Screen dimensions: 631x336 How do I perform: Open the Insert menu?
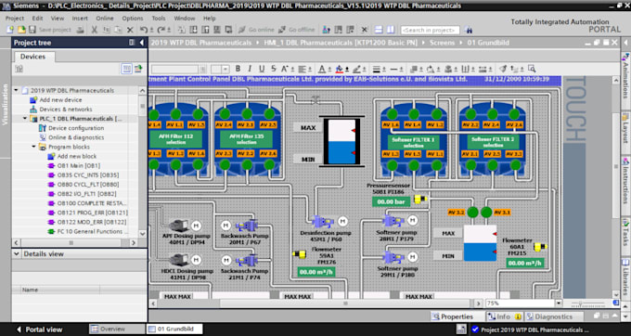[80, 19]
